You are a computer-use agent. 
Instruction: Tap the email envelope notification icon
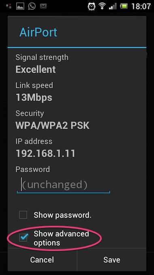point(43,7)
